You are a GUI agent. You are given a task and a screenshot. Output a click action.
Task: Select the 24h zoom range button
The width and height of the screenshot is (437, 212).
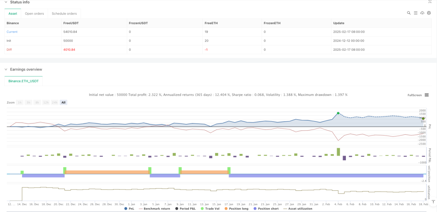point(55,102)
